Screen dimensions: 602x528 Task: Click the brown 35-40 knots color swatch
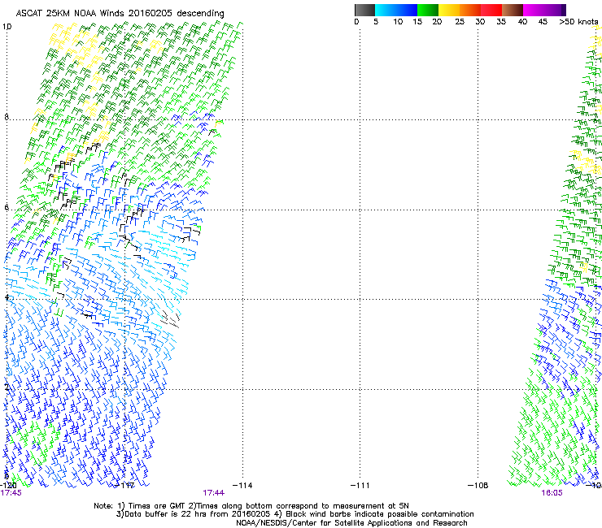click(513, 10)
